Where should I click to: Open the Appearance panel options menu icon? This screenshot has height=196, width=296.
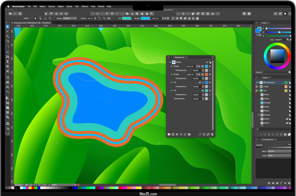213,57
